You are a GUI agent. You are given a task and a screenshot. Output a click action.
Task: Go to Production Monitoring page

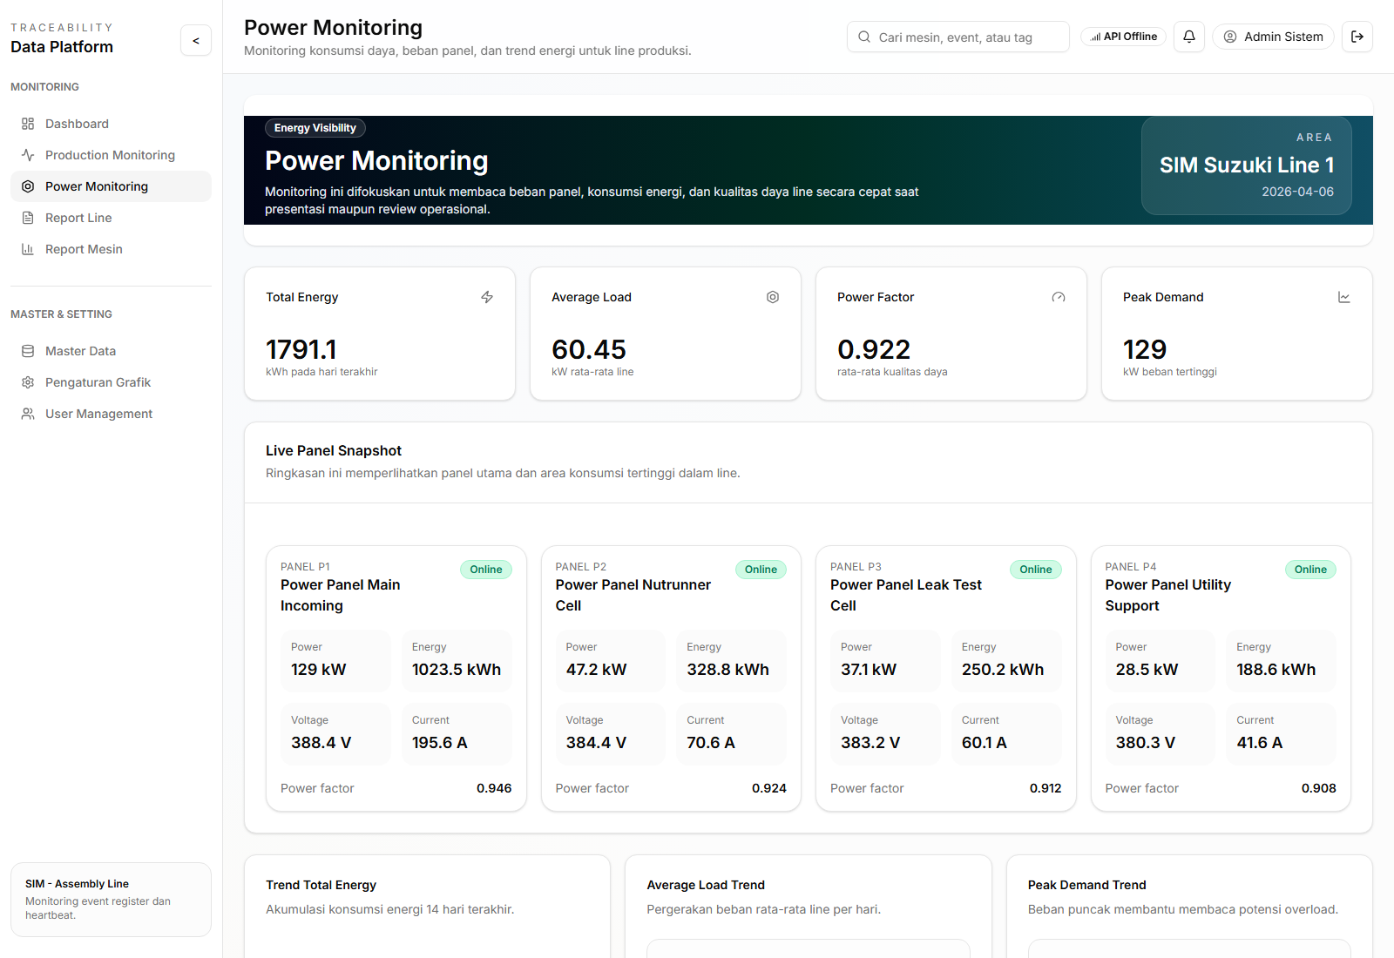tap(111, 155)
